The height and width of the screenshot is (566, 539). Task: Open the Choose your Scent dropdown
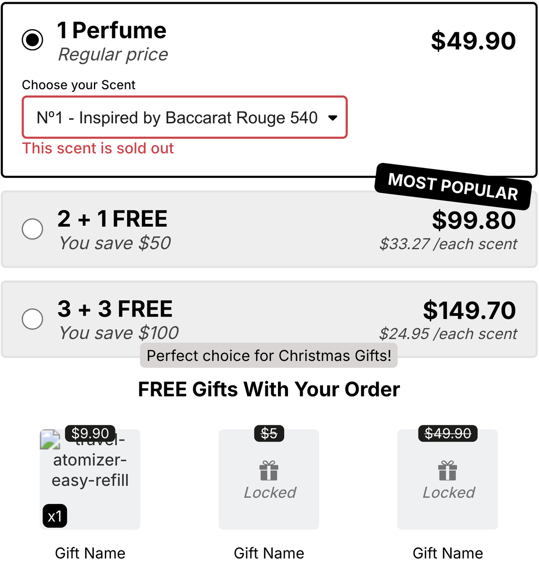click(x=184, y=118)
